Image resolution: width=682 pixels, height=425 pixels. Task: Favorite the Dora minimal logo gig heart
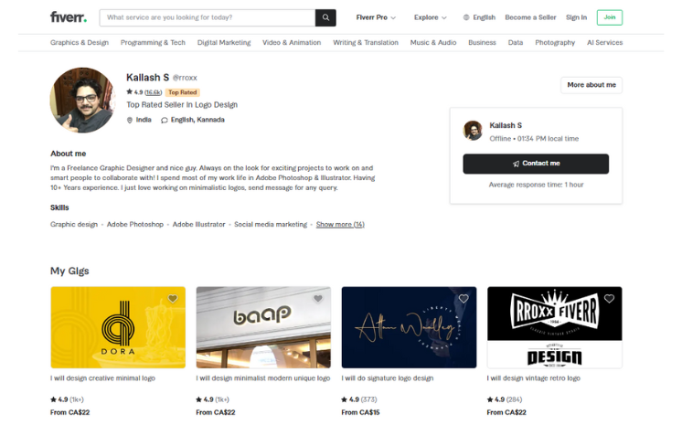[x=173, y=298]
